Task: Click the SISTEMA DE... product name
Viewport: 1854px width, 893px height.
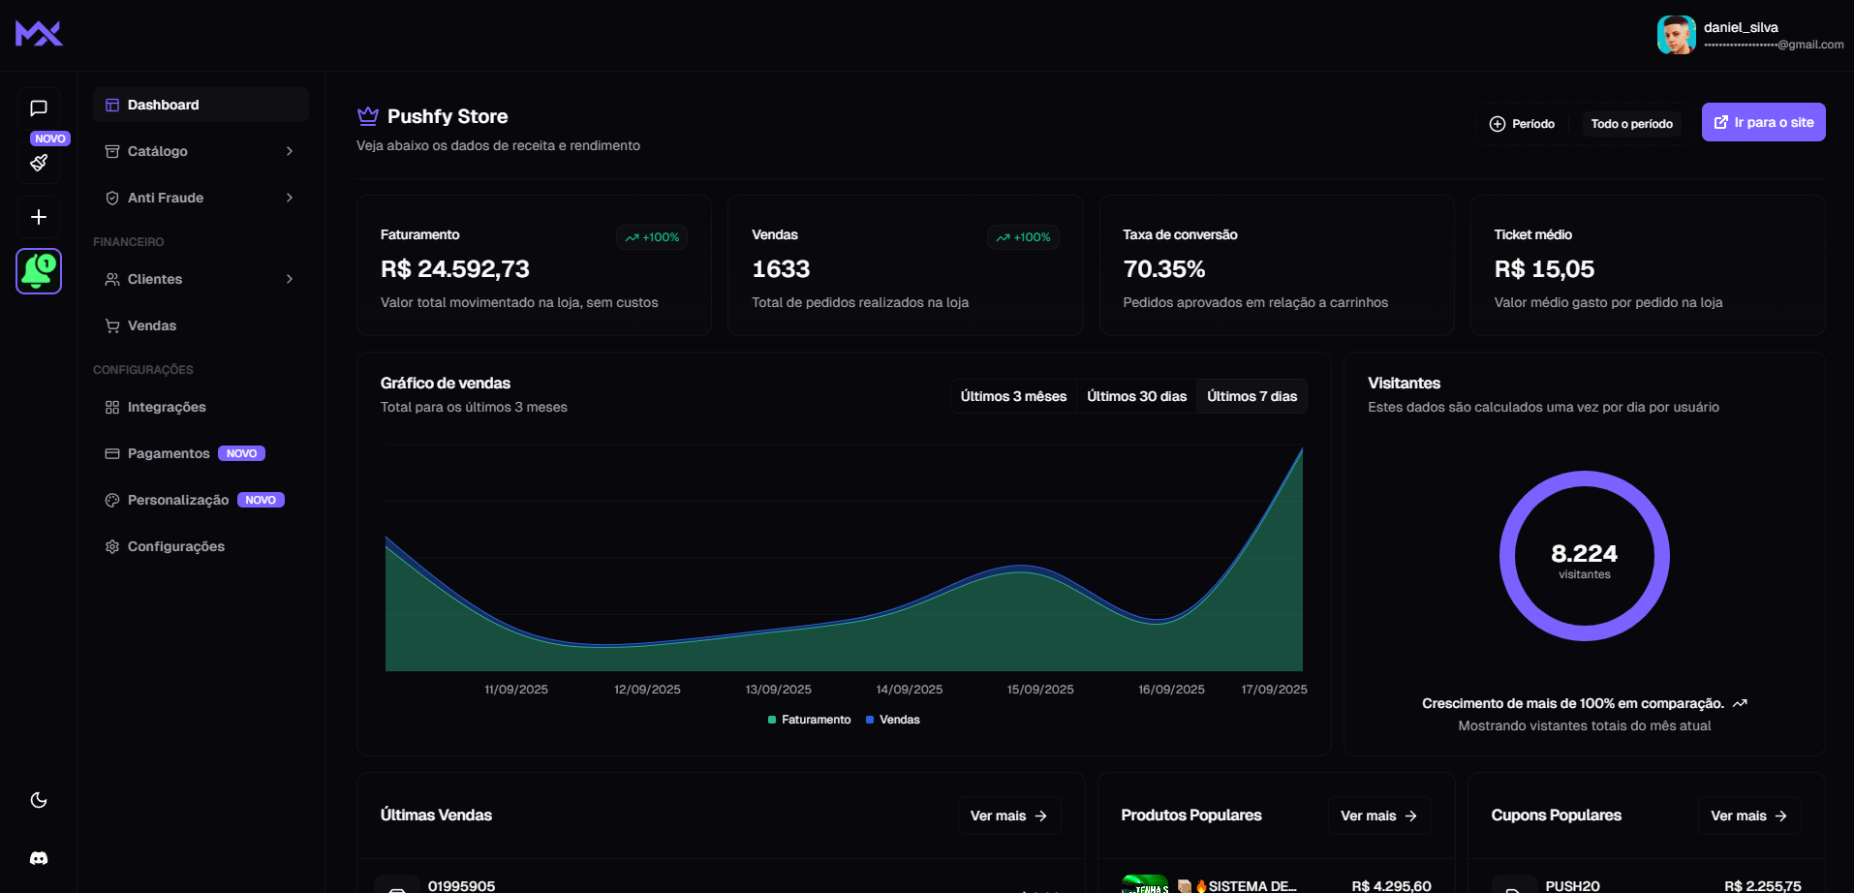Action: (x=1251, y=886)
